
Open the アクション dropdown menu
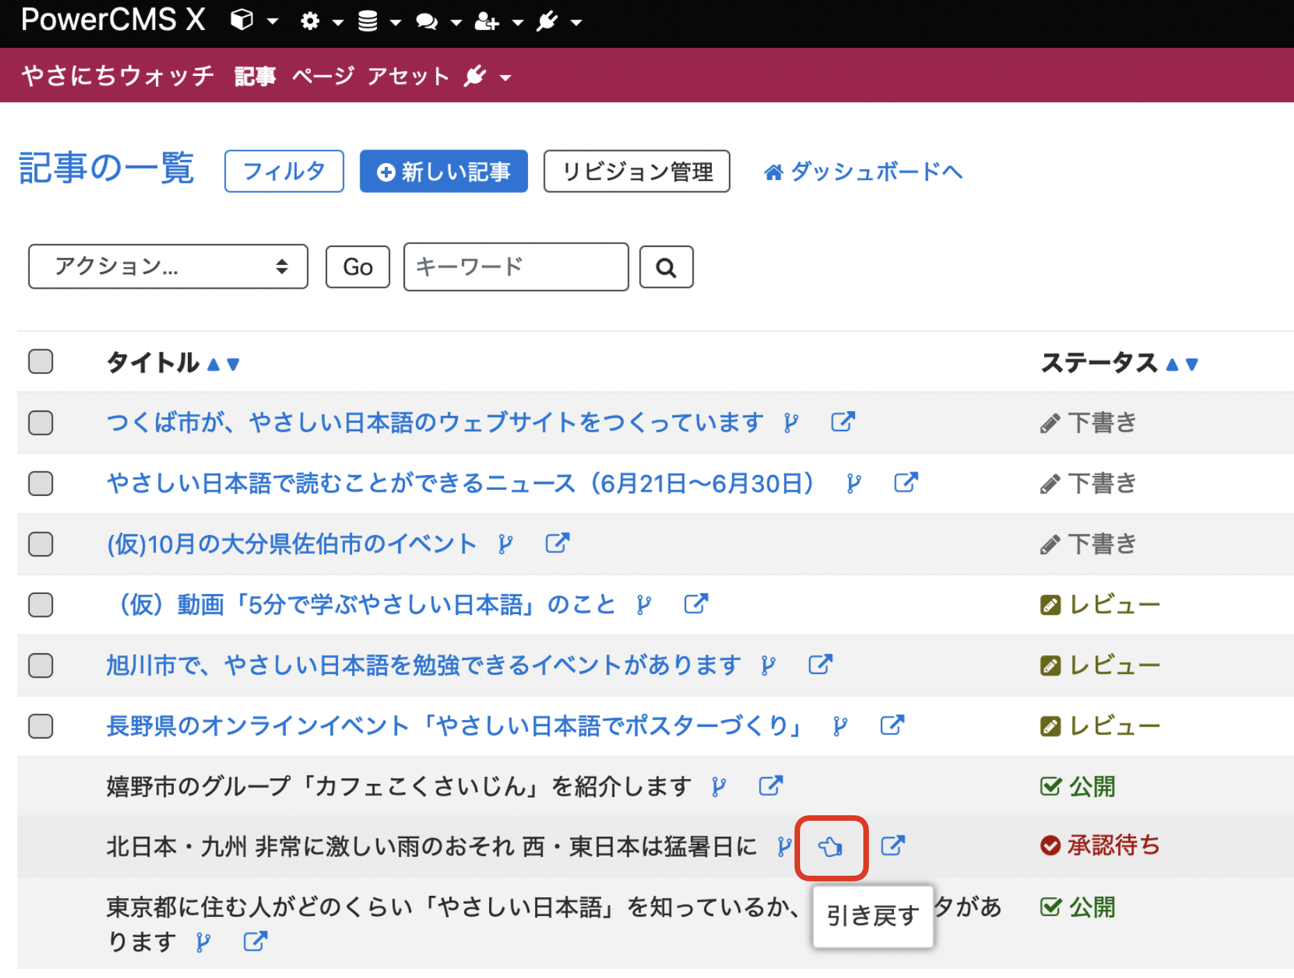167,266
